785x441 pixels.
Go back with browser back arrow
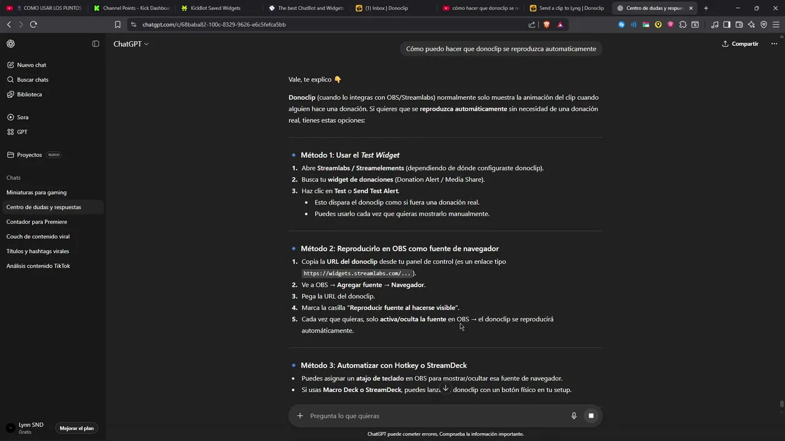pyautogui.click(x=9, y=24)
